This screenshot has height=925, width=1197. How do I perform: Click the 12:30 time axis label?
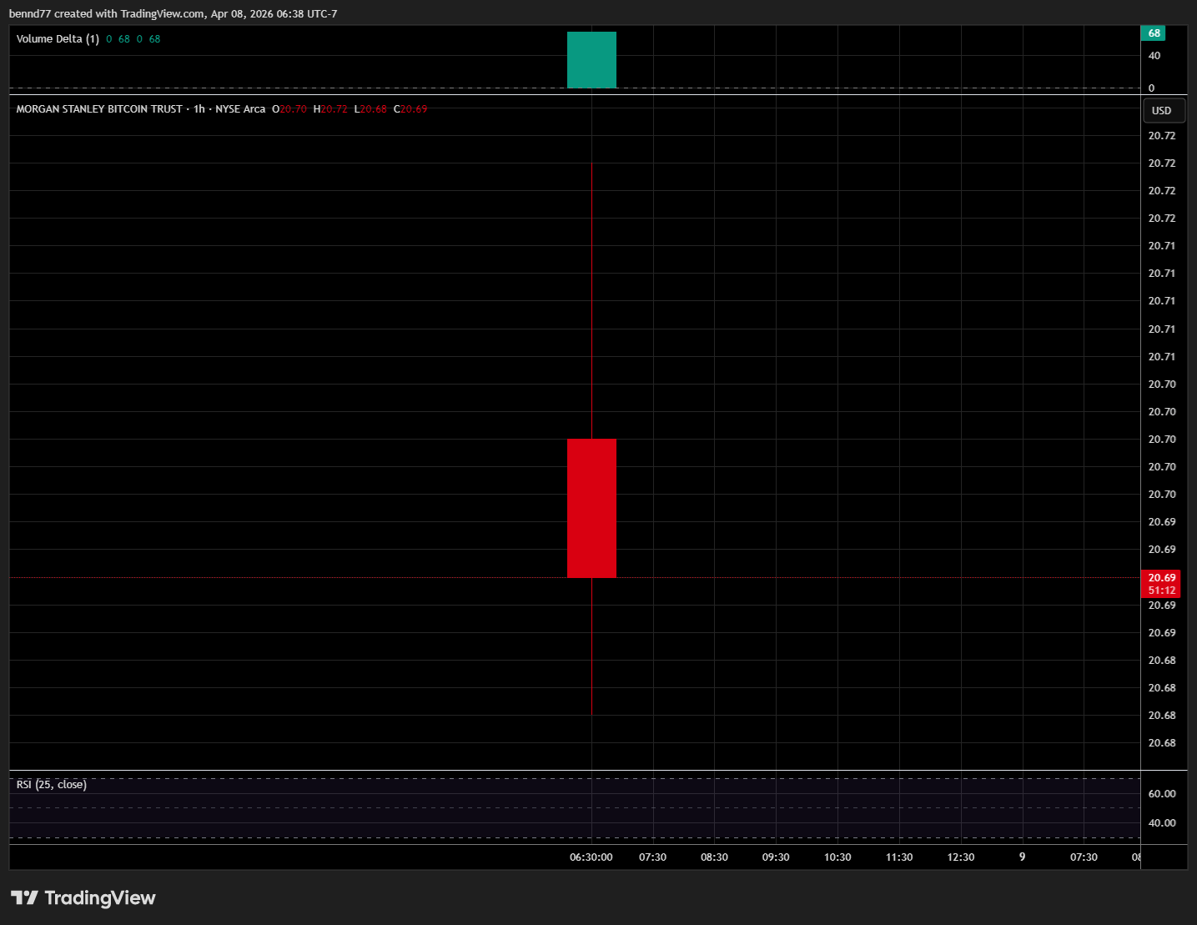(961, 857)
